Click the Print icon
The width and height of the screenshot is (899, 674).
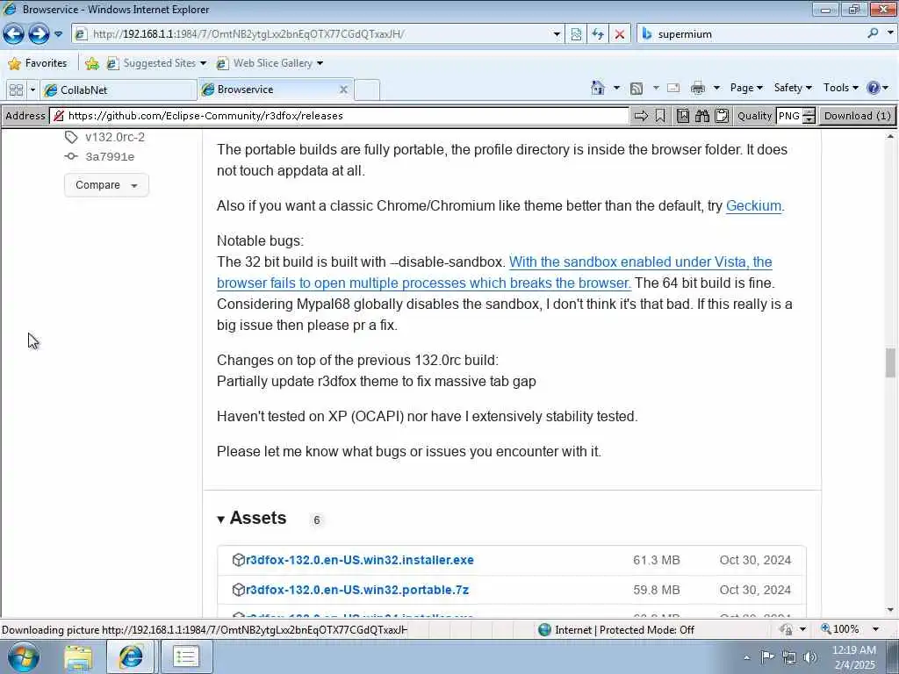click(x=698, y=88)
